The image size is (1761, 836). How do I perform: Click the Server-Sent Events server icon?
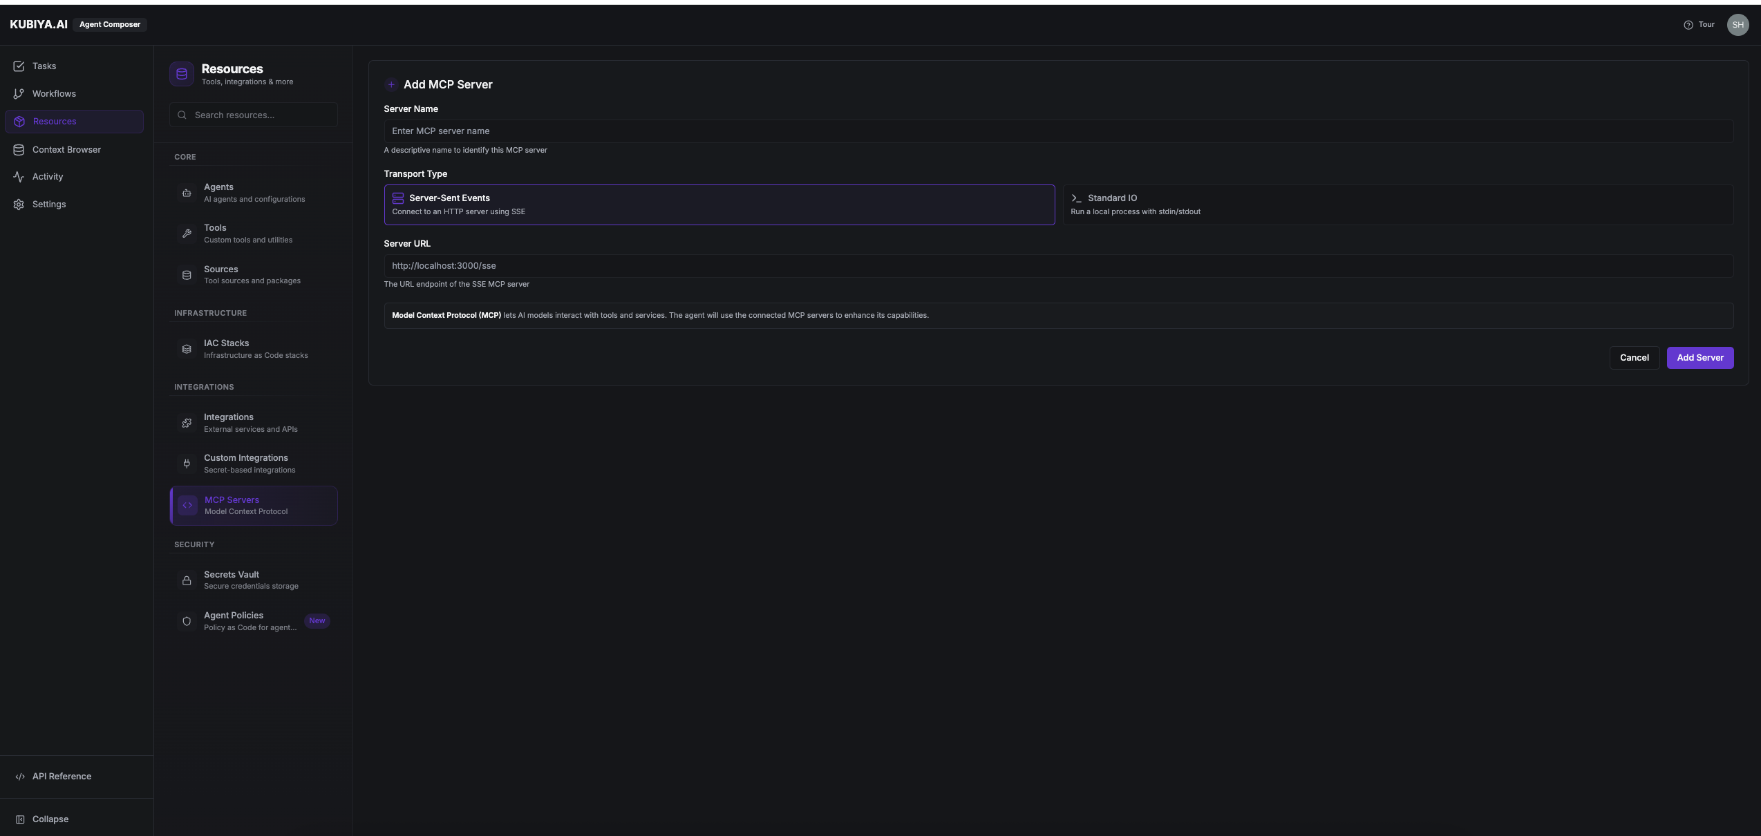click(x=398, y=198)
